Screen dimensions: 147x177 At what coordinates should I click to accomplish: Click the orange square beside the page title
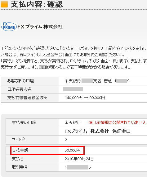(x=4, y=4)
